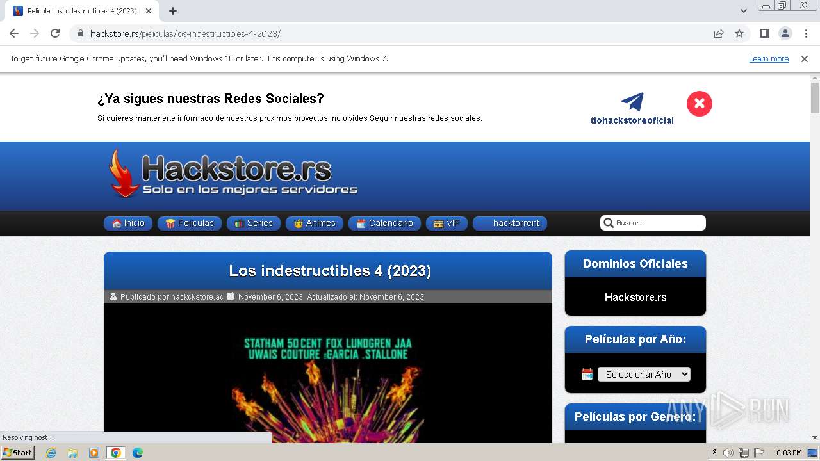Open Microsoft Edge from the taskbar
Screen dimensions: 820x461
[137, 453]
